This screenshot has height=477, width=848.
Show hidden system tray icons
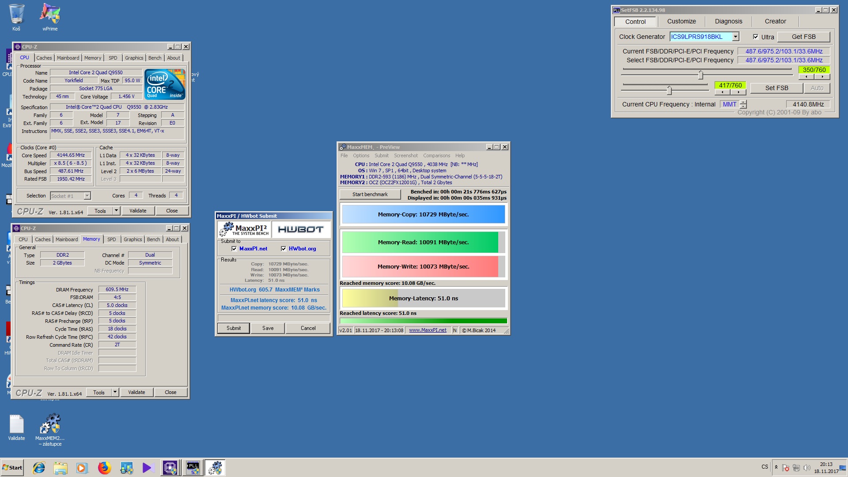776,467
